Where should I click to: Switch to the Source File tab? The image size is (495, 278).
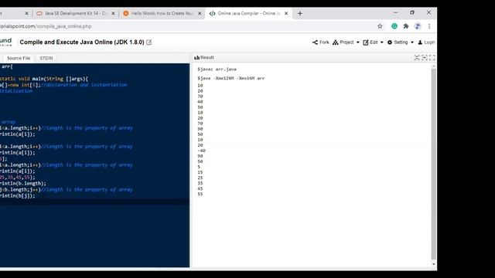[x=19, y=58]
